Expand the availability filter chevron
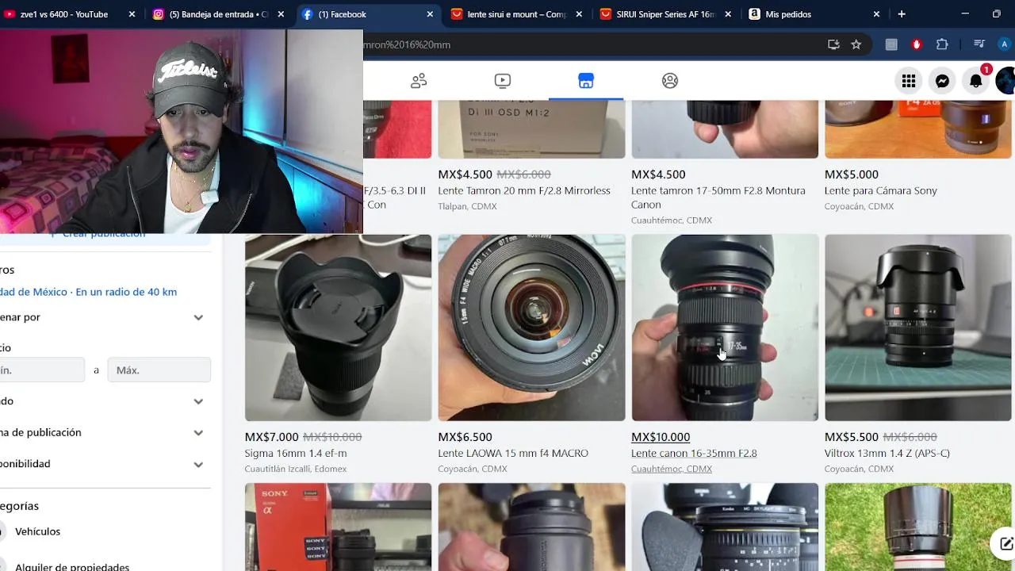The width and height of the screenshot is (1015, 571). pos(198,464)
